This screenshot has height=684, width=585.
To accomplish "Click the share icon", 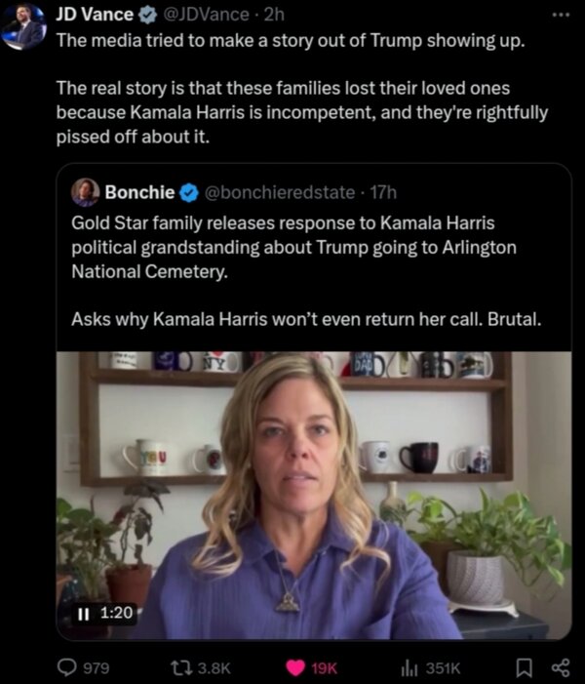I will pos(558,667).
